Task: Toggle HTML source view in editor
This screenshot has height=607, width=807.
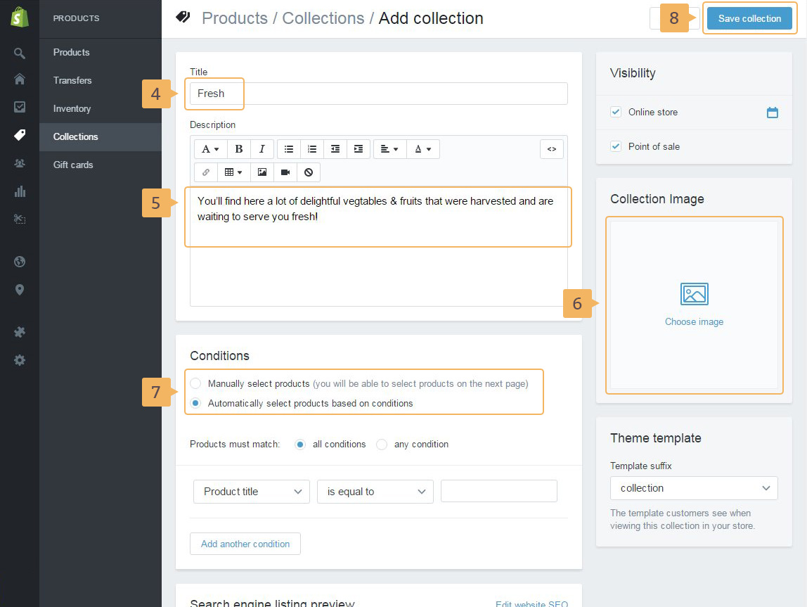Action: point(552,149)
